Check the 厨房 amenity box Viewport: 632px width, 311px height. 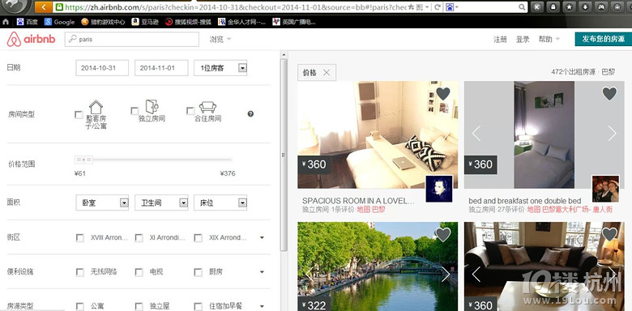coord(198,272)
